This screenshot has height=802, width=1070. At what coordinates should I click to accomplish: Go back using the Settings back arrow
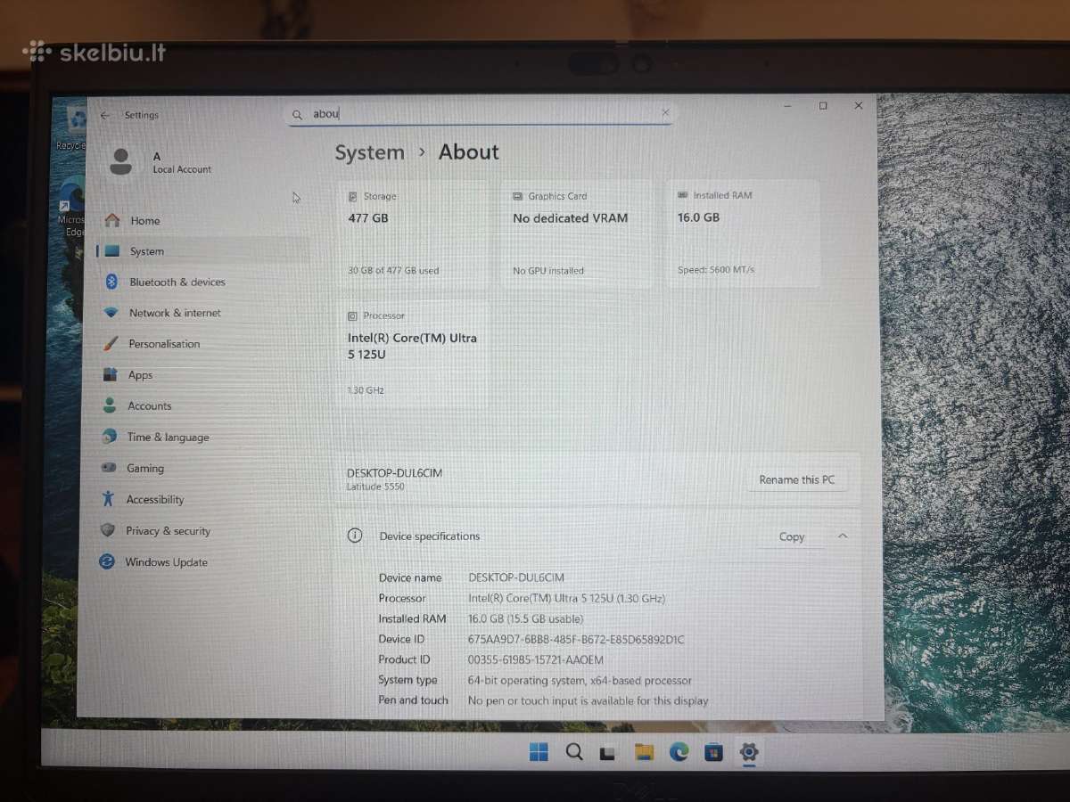click(105, 115)
